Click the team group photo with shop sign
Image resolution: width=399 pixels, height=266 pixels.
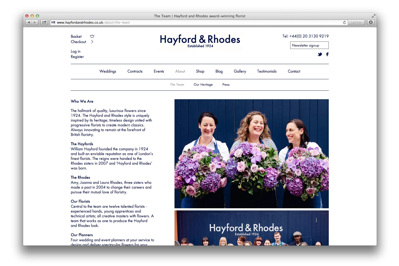click(x=252, y=228)
